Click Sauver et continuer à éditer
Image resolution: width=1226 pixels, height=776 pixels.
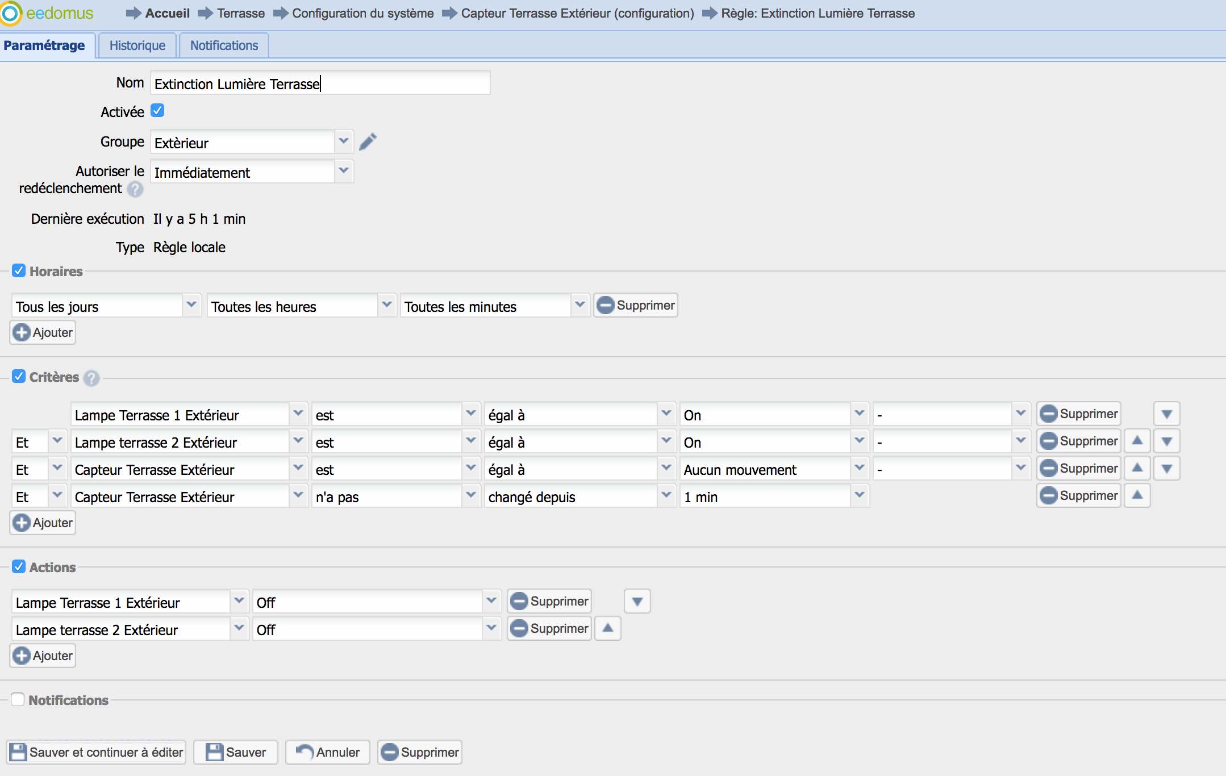click(x=97, y=753)
